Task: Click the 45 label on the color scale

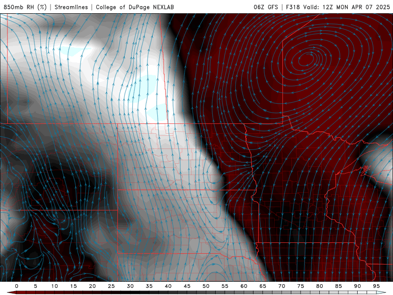Action: (187, 286)
